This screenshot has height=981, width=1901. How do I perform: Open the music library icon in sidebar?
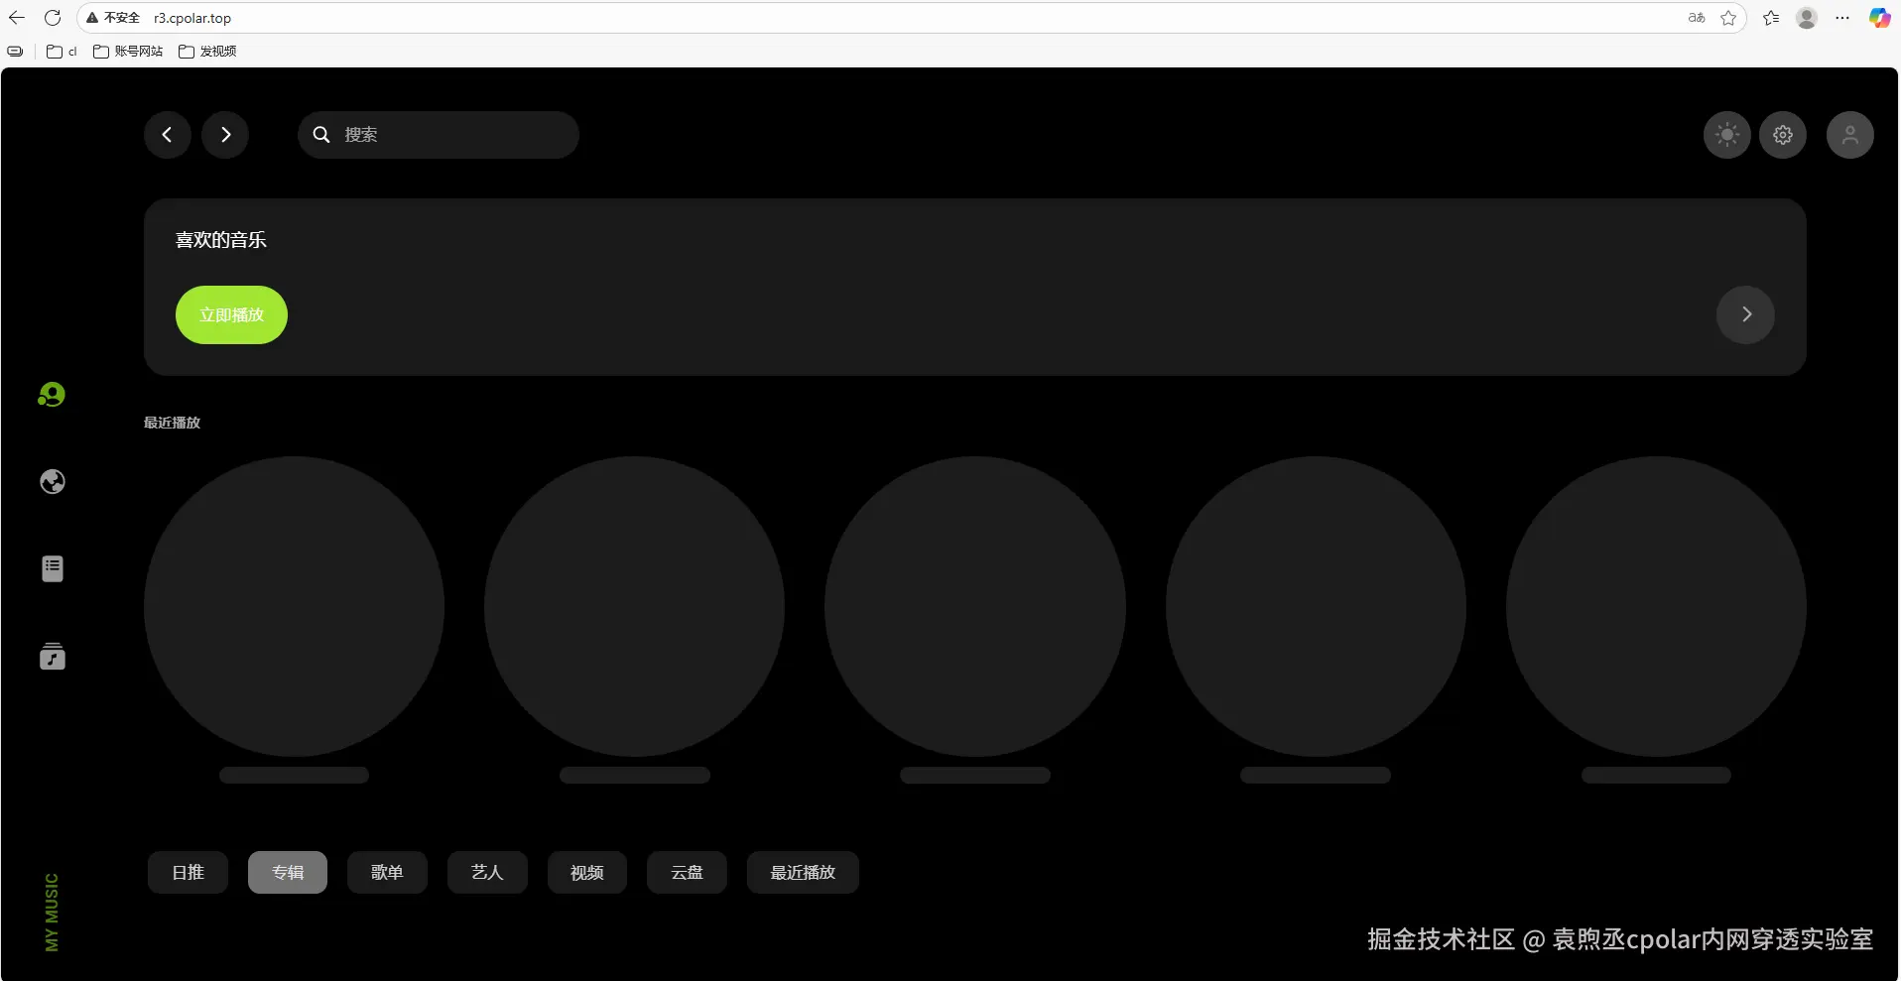52,656
